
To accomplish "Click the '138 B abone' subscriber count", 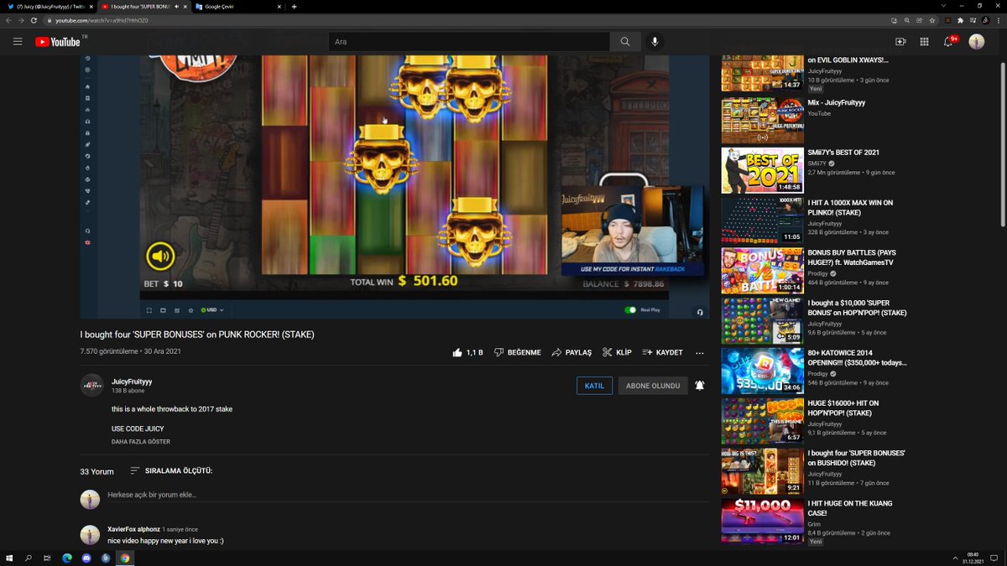I will click(128, 391).
